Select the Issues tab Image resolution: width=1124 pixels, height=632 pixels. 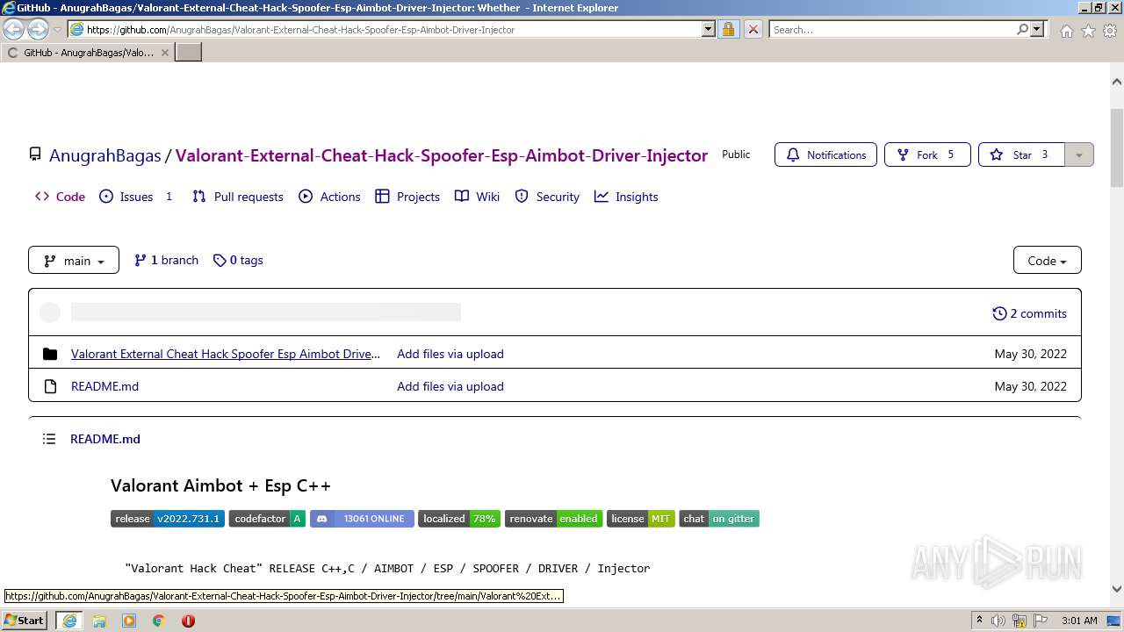[x=136, y=197]
